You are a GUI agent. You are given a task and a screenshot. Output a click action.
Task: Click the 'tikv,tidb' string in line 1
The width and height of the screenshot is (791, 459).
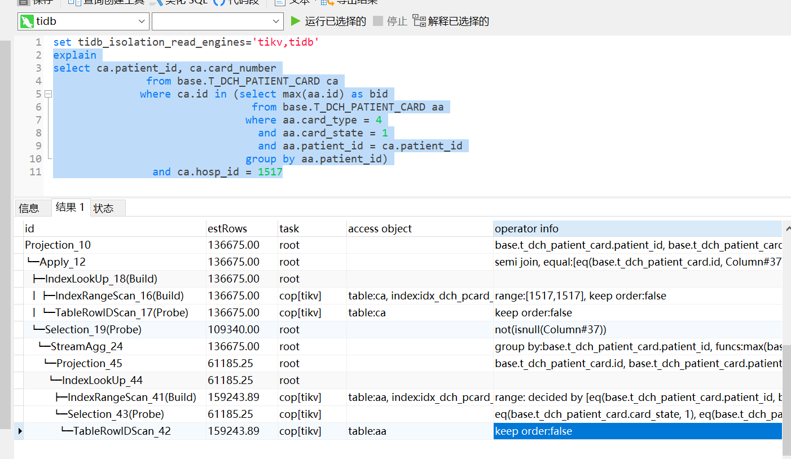point(286,42)
